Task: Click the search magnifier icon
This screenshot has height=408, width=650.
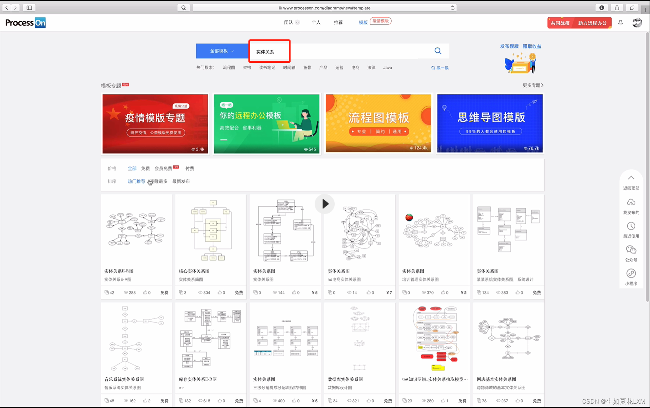Action: pyautogui.click(x=438, y=51)
